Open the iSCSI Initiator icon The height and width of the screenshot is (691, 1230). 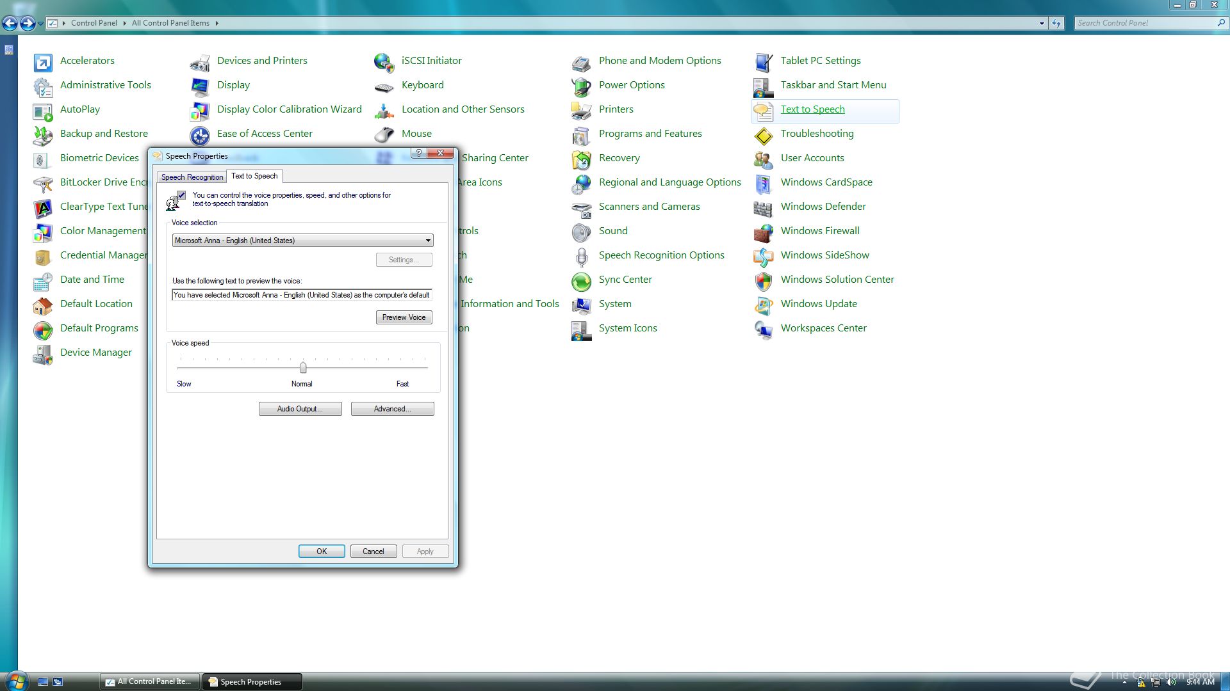pyautogui.click(x=384, y=62)
